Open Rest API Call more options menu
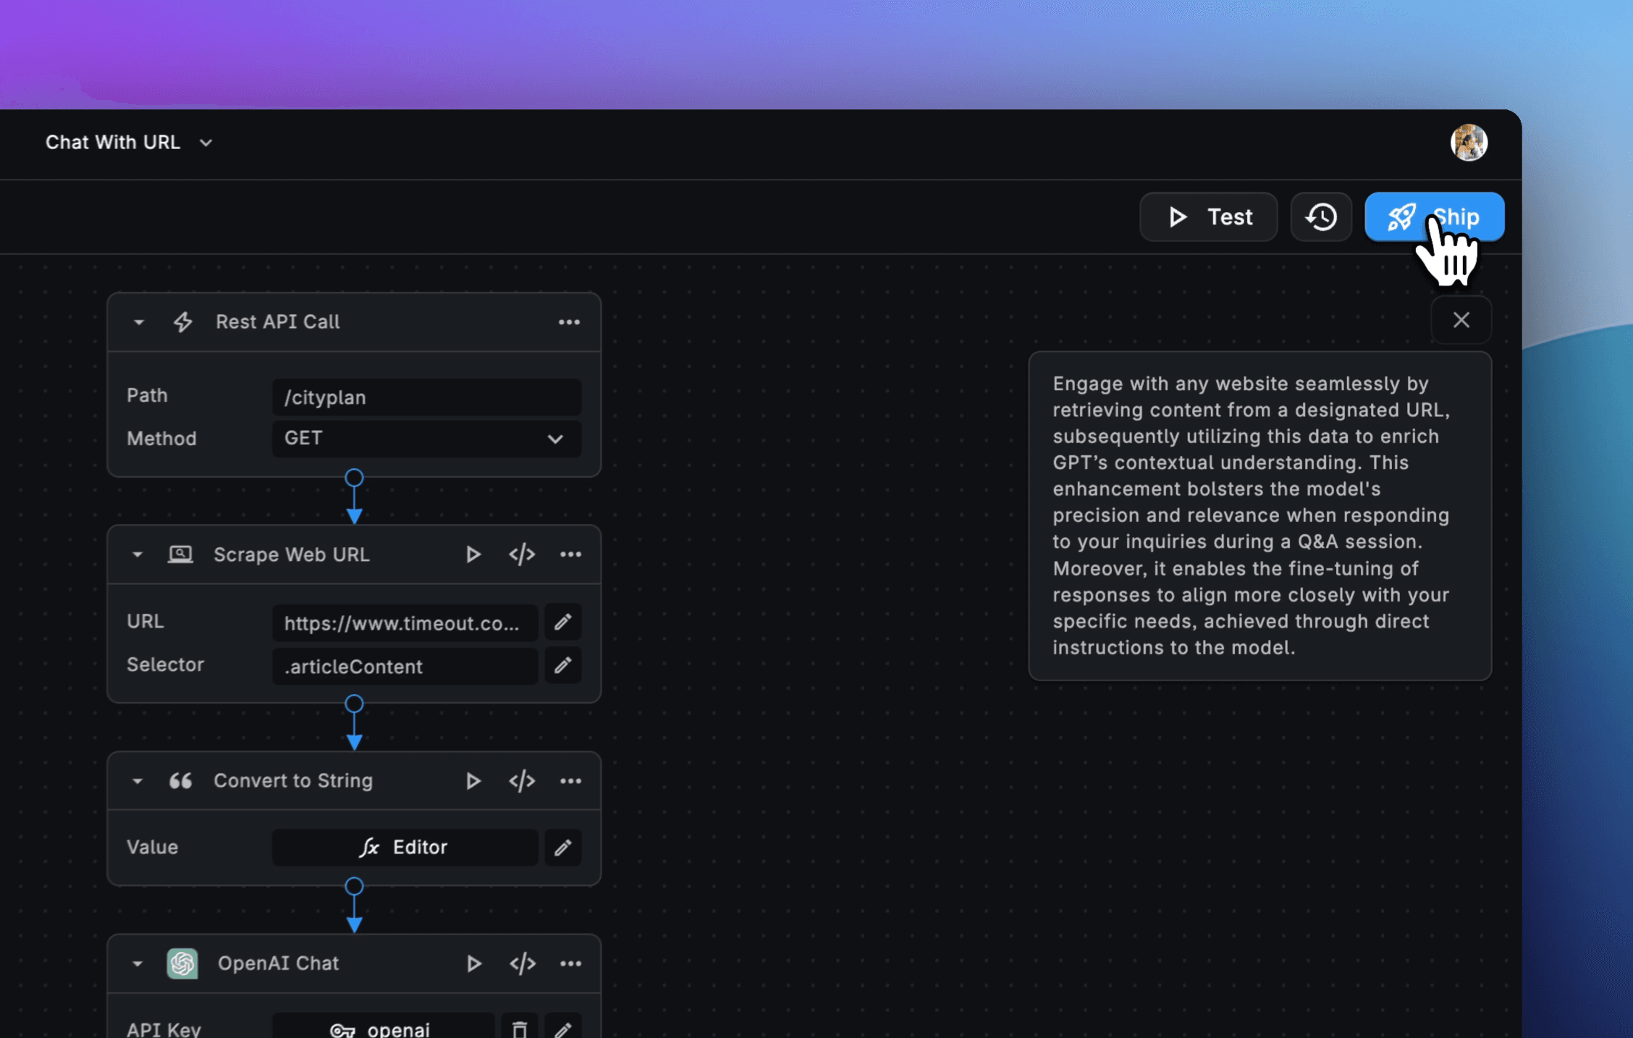Viewport: 1633px width, 1038px height. 569,322
